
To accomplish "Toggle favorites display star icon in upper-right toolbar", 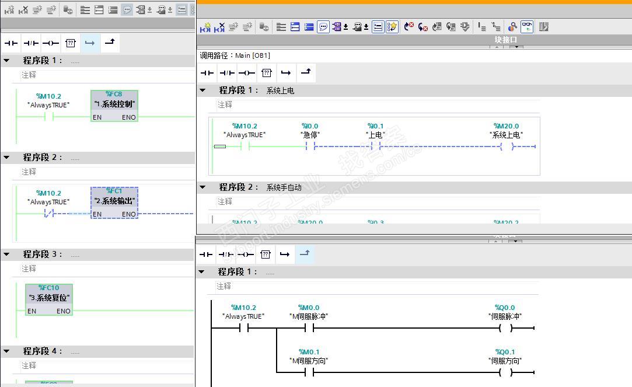I will [x=392, y=27].
